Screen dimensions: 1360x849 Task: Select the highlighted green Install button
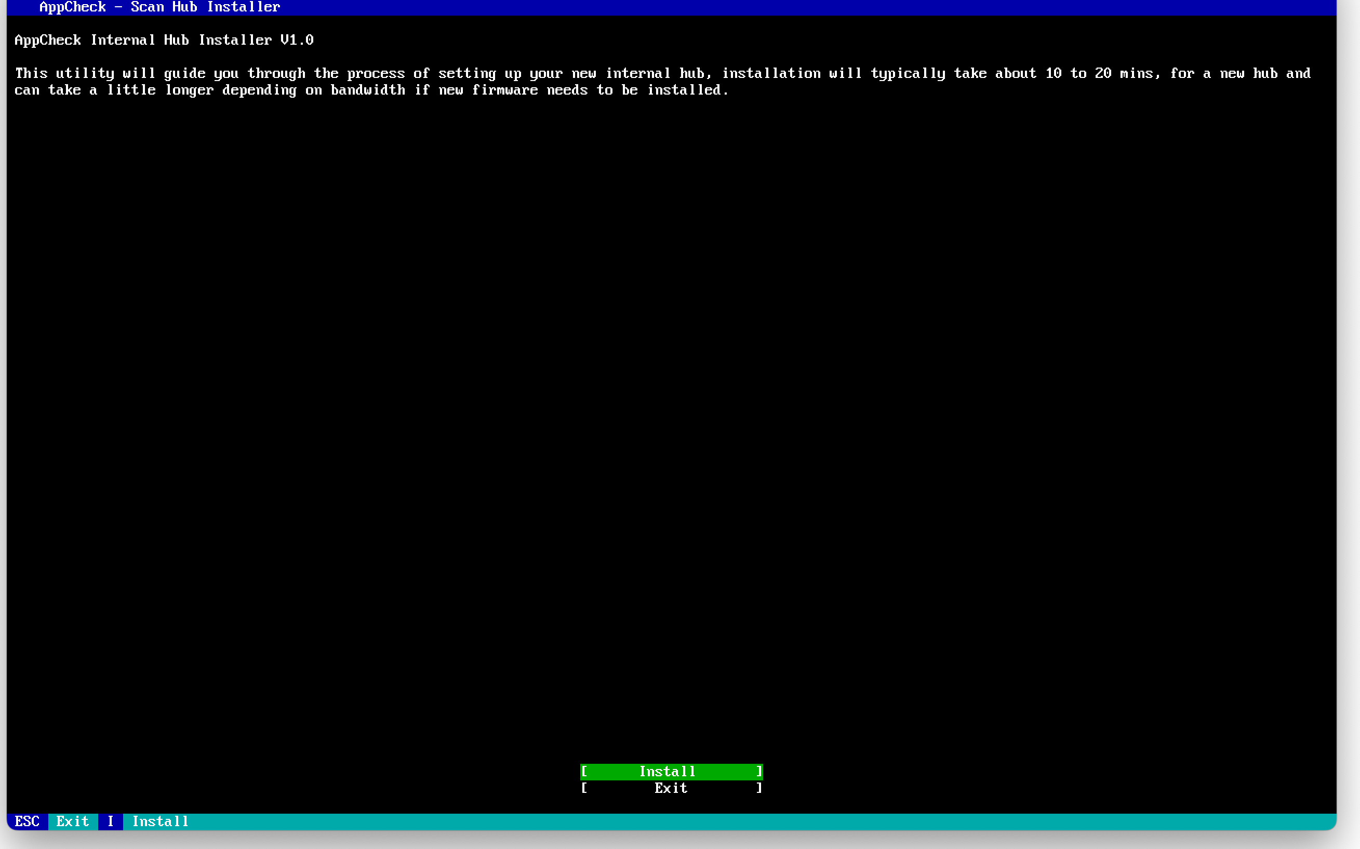[671, 772]
